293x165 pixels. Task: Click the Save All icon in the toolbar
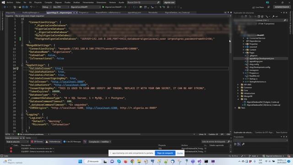tap(27, 7)
